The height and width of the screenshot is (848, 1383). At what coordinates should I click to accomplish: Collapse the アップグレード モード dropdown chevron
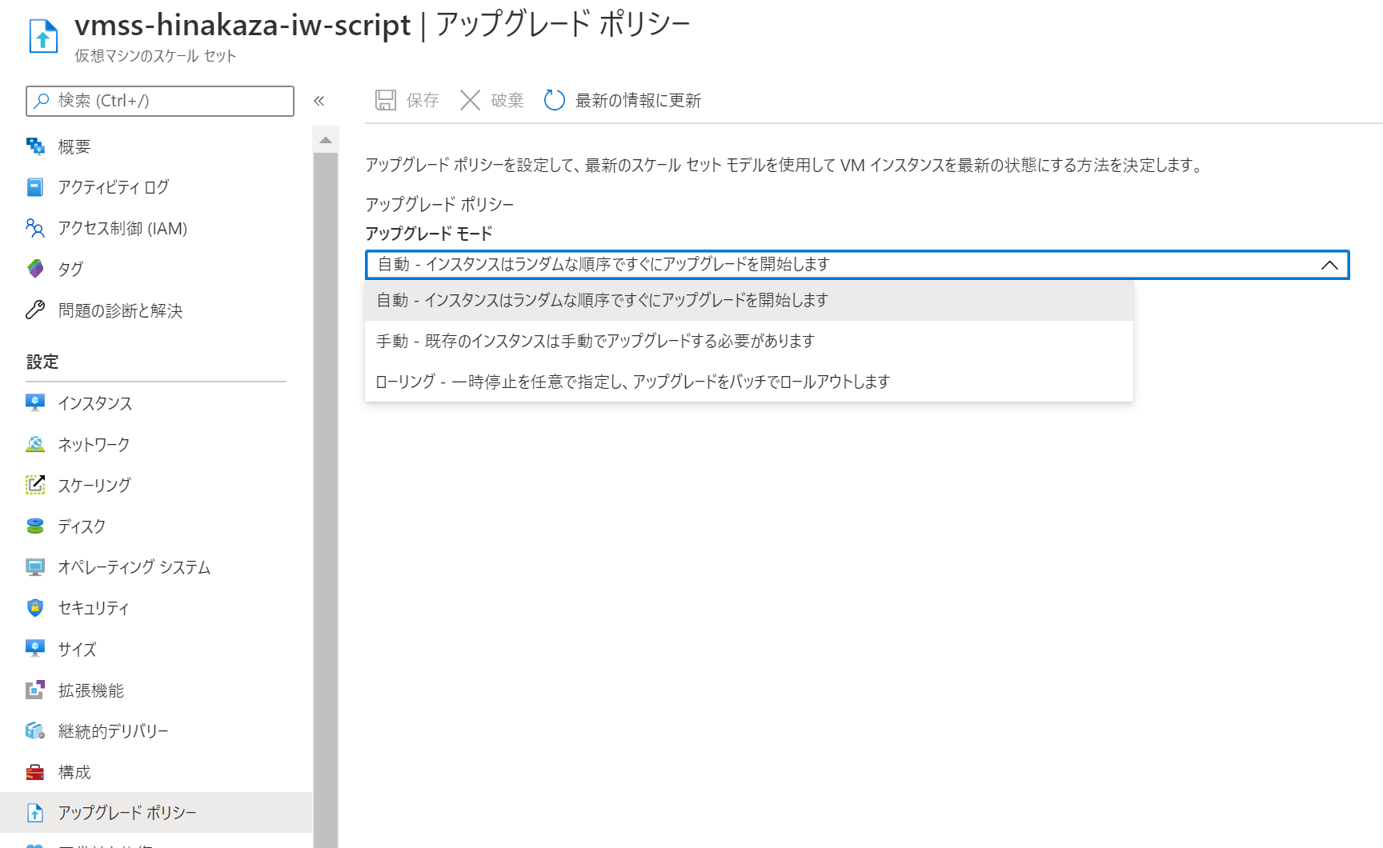click(1329, 265)
